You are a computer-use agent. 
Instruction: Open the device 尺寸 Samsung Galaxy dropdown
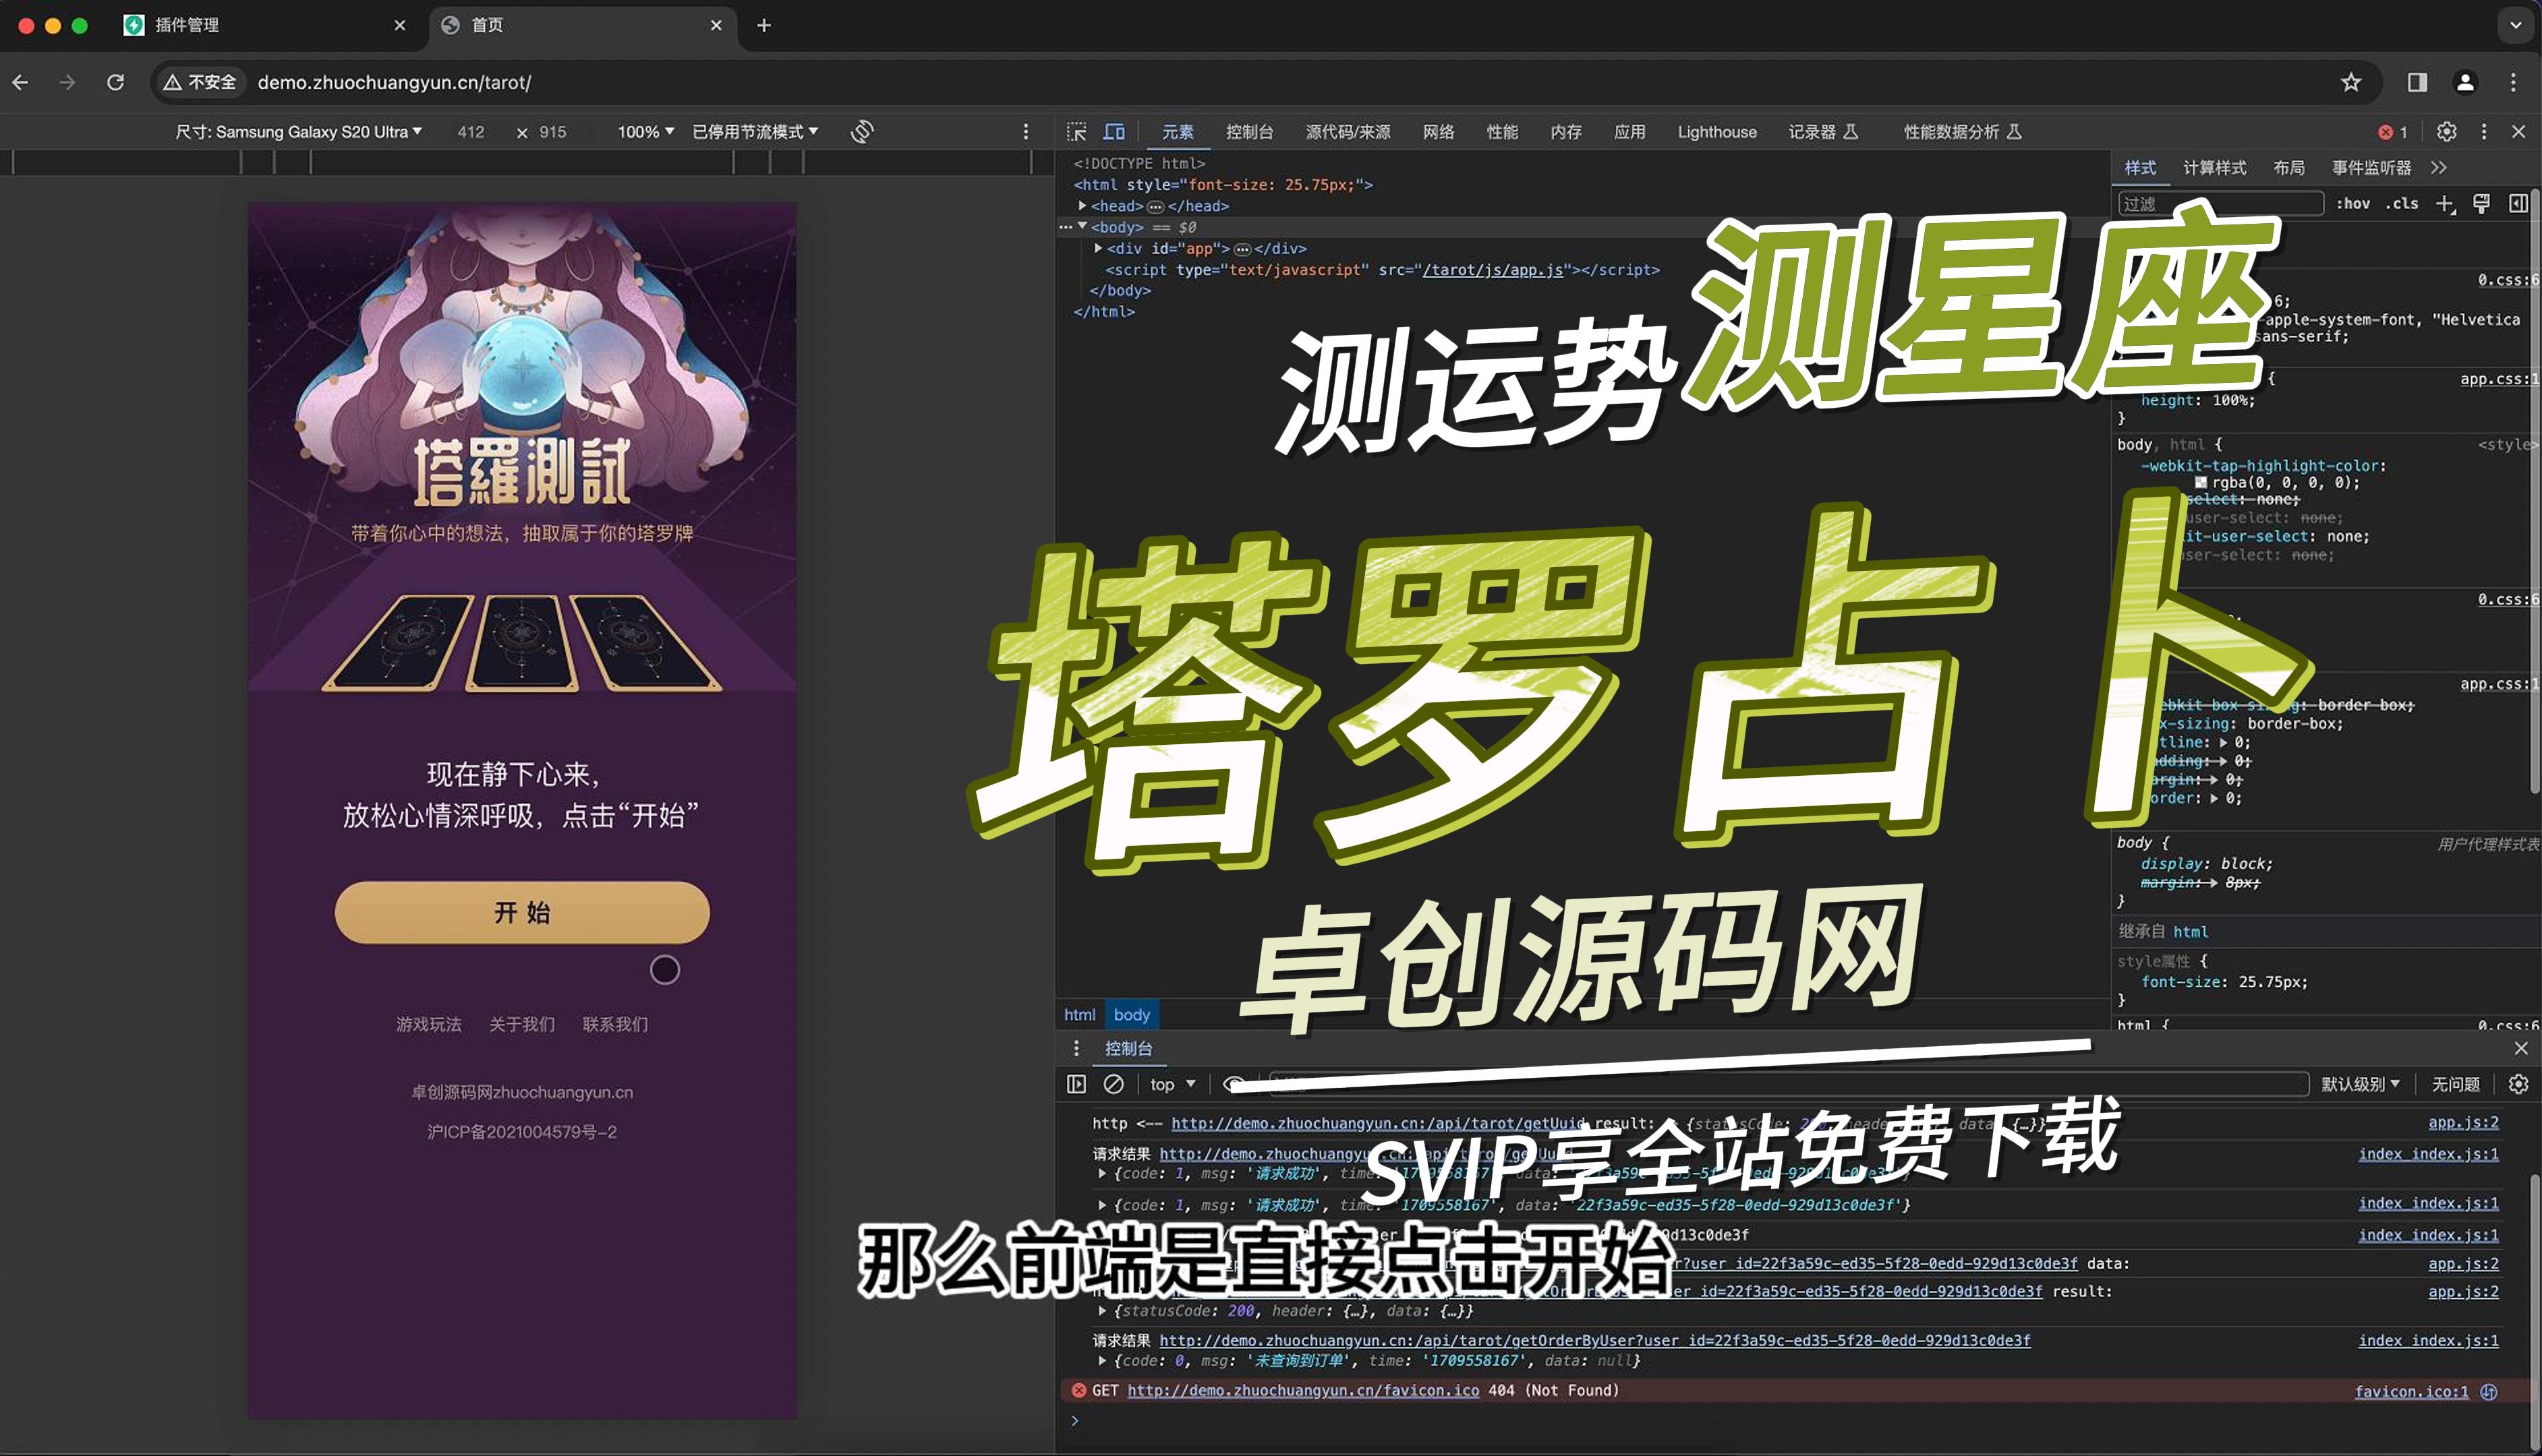point(299,132)
